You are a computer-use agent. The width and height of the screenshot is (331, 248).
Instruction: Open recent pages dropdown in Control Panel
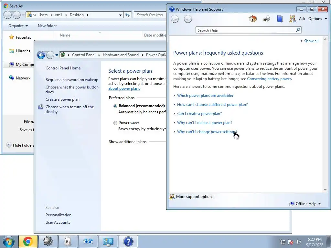pos(57,55)
